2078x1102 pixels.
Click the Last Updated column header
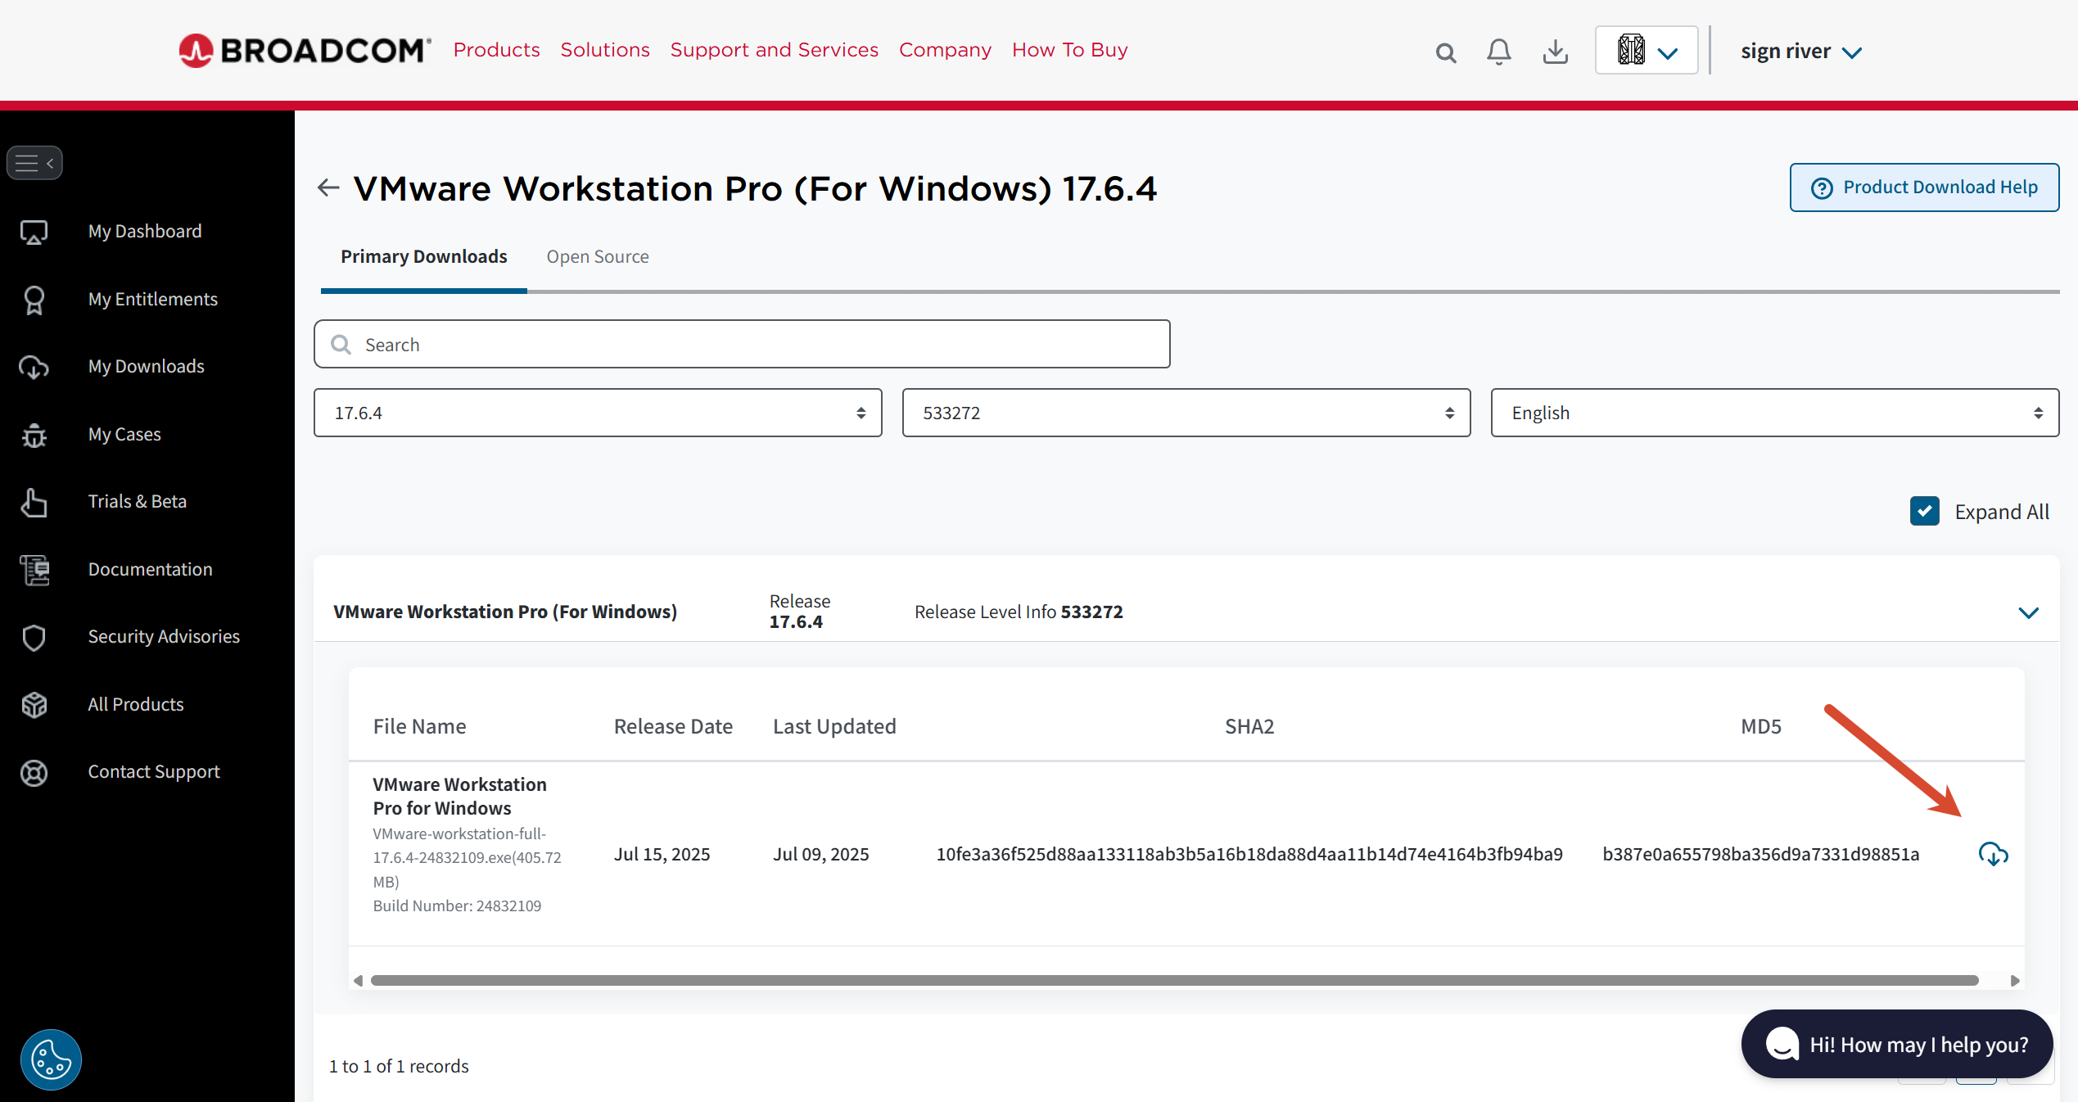pos(834,727)
